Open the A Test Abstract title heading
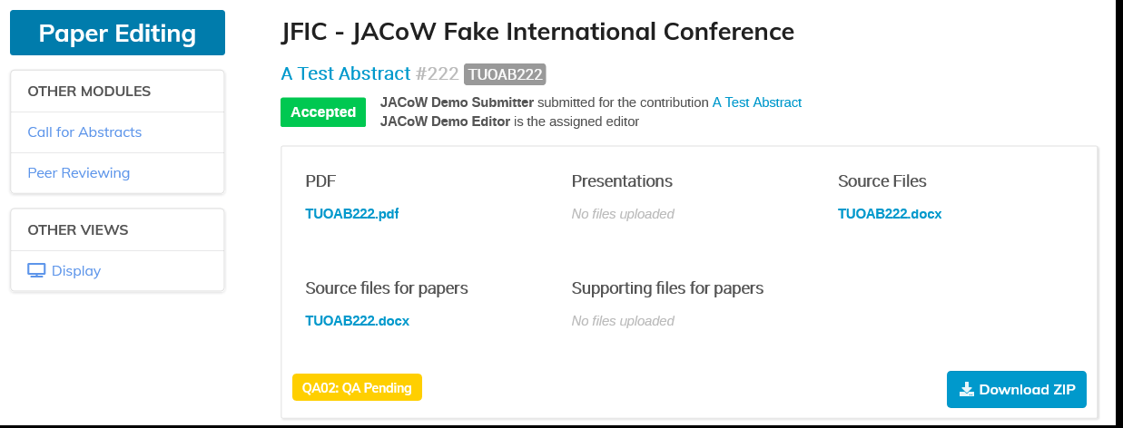 pos(345,73)
